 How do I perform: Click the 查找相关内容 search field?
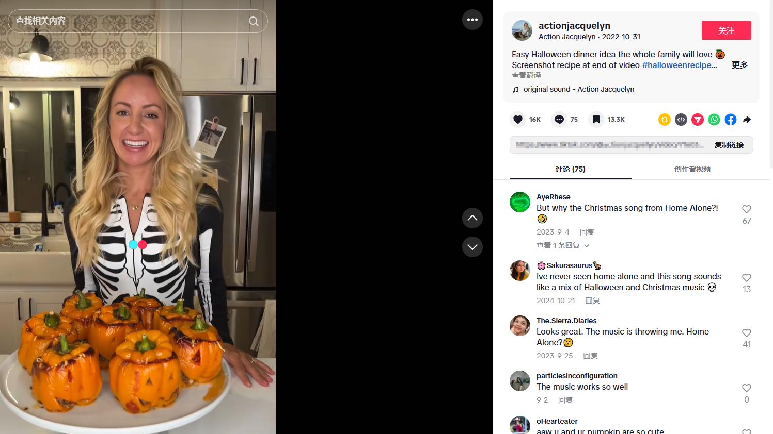[x=124, y=21]
